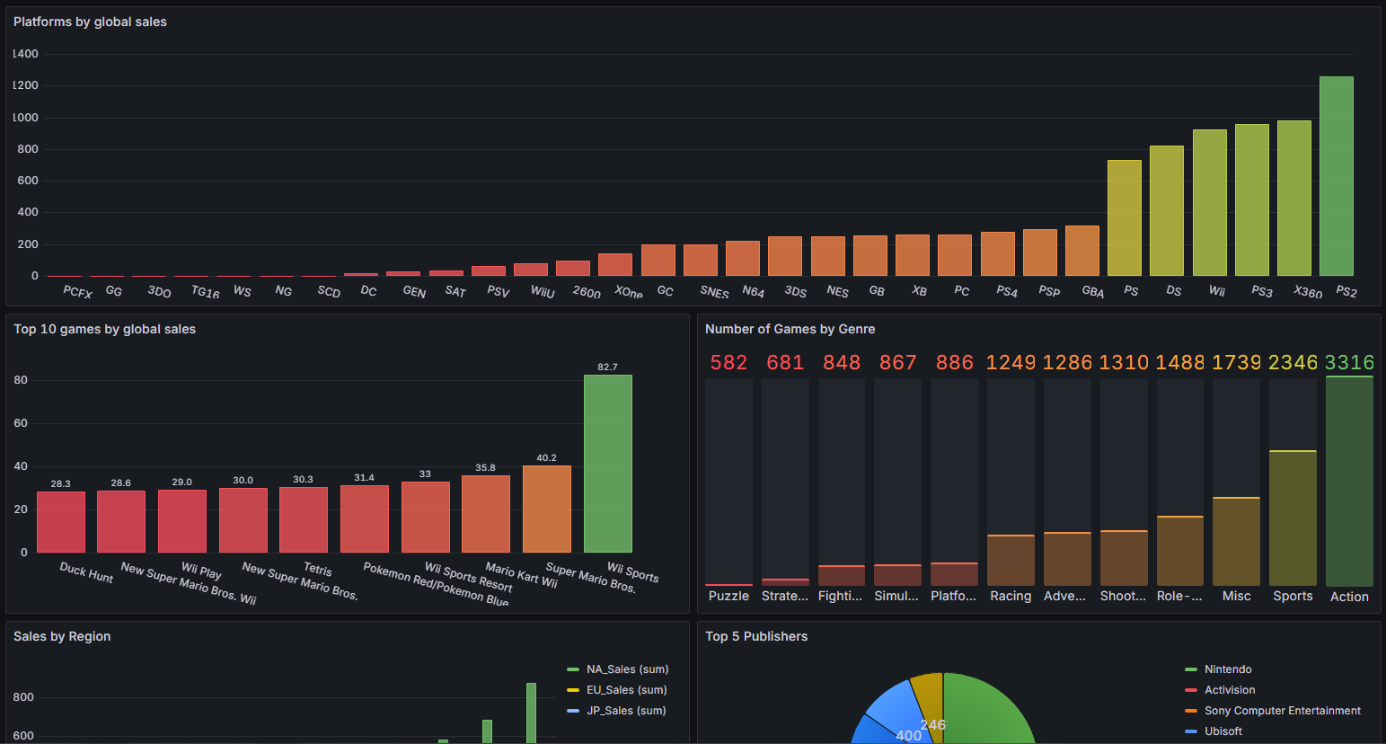This screenshot has width=1386, height=744.
Task: Open the Top 10 games panel title menu
Action: [x=104, y=329]
